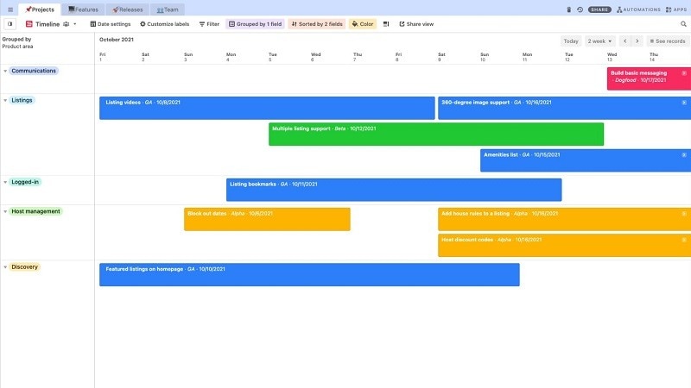Open the Listing videos record bar
Image resolution: width=691 pixels, height=388 pixels.
tap(267, 109)
